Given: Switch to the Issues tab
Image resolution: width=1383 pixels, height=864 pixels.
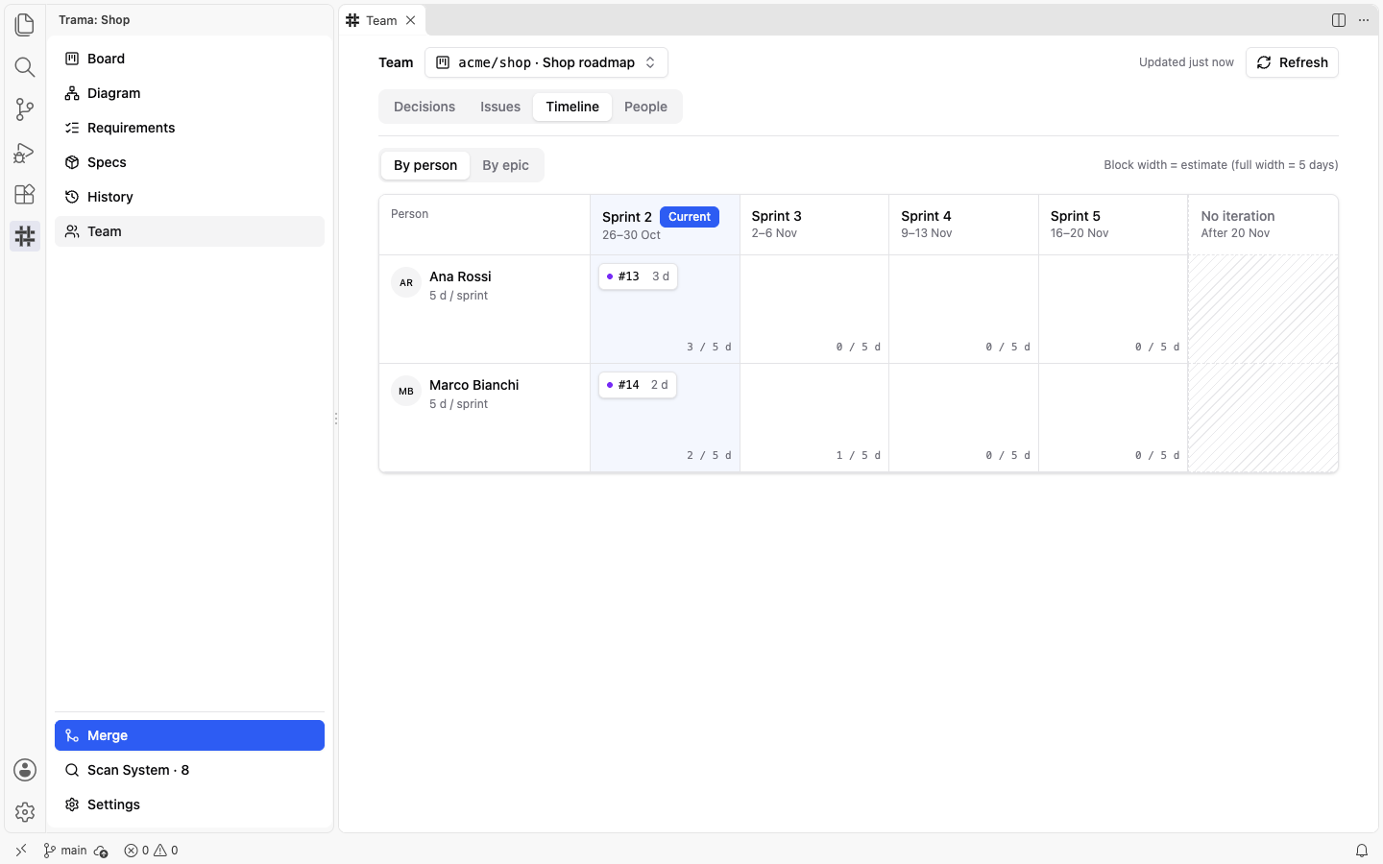Looking at the screenshot, I should 500,107.
